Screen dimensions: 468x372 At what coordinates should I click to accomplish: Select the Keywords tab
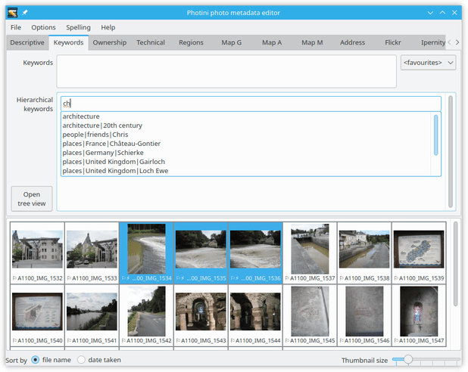click(x=68, y=42)
